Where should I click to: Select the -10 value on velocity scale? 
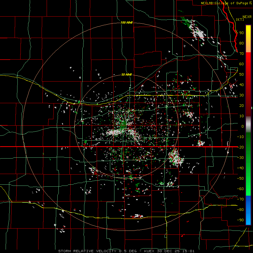[240, 137]
